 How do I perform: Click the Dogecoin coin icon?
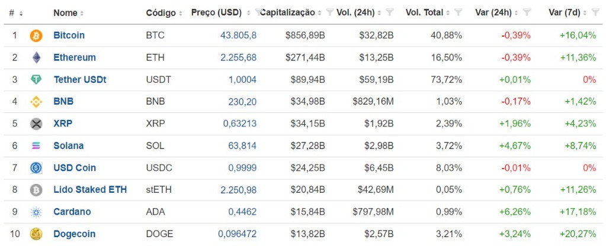pyautogui.click(x=36, y=234)
